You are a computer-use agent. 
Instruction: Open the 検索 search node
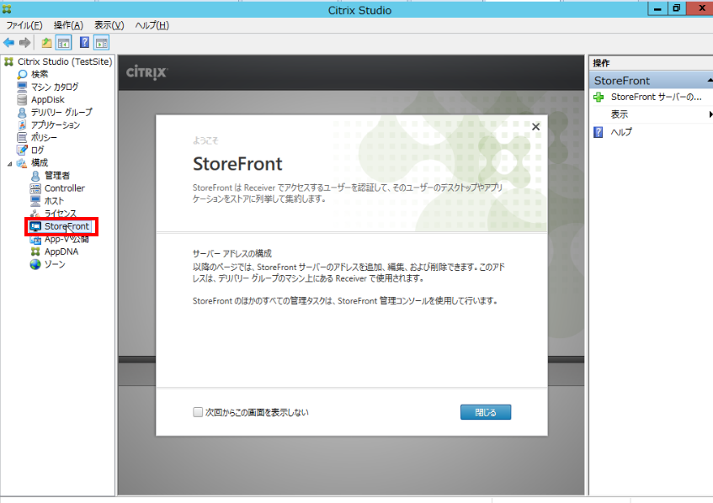pyautogui.click(x=40, y=74)
